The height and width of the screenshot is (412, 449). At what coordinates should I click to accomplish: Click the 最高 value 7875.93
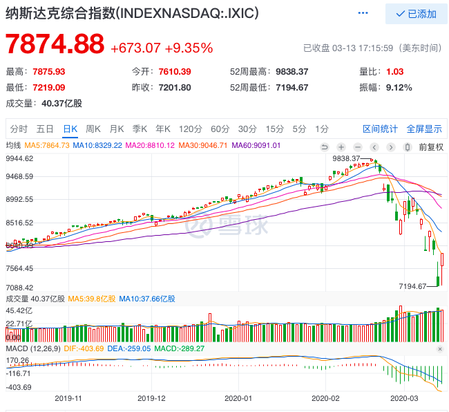(49, 72)
